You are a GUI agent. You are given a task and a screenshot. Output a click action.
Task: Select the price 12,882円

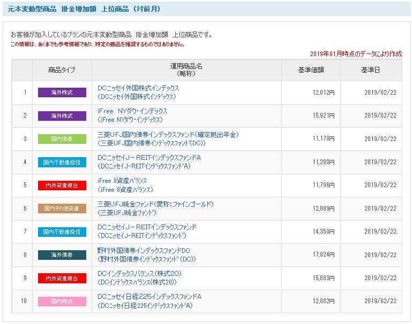click(324, 301)
